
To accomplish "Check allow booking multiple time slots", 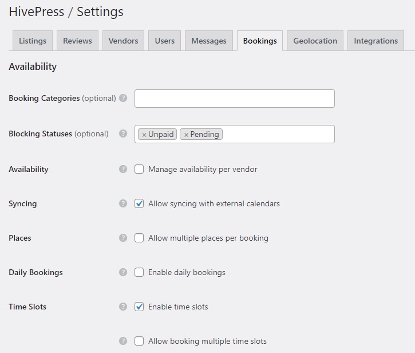I will (x=139, y=341).
